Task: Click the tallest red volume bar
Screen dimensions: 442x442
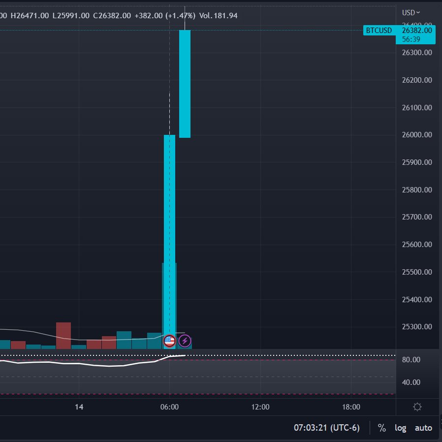Action: [63, 336]
